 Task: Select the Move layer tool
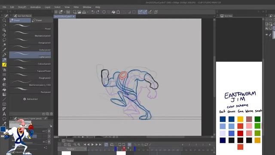tap(4, 35)
